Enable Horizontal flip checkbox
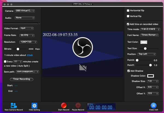Viewport: 164px width, 113px height. click(128, 10)
